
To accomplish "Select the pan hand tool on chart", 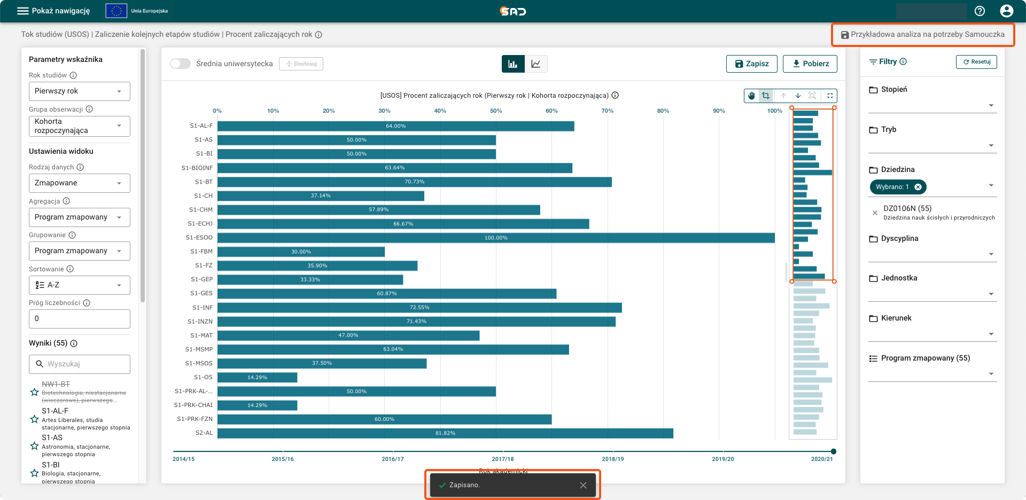I will [x=751, y=96].
